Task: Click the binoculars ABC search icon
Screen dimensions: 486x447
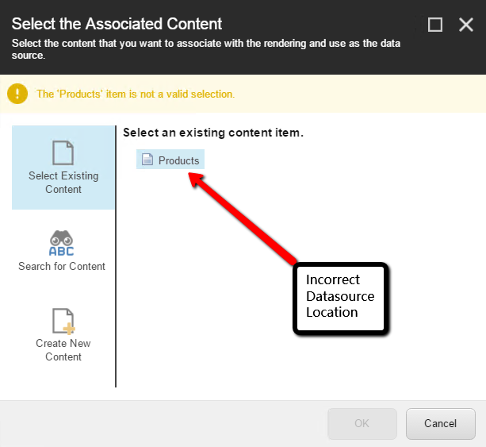Action: 61,243
